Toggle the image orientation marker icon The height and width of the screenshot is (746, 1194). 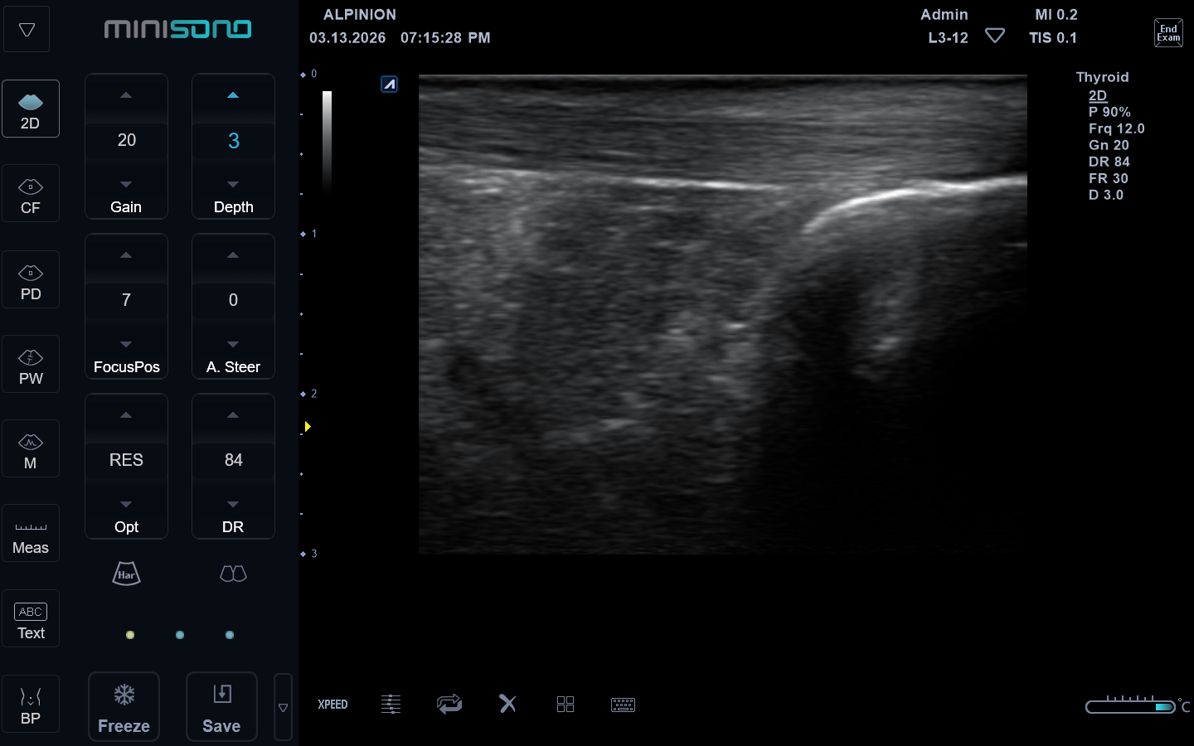(x=389, y=84)
